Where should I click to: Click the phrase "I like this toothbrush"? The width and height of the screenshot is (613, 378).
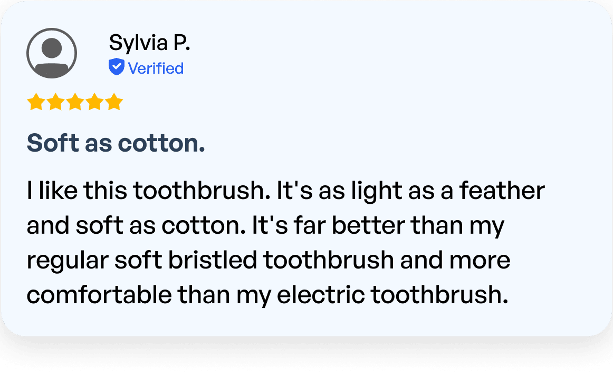click(x=145, y=191)
